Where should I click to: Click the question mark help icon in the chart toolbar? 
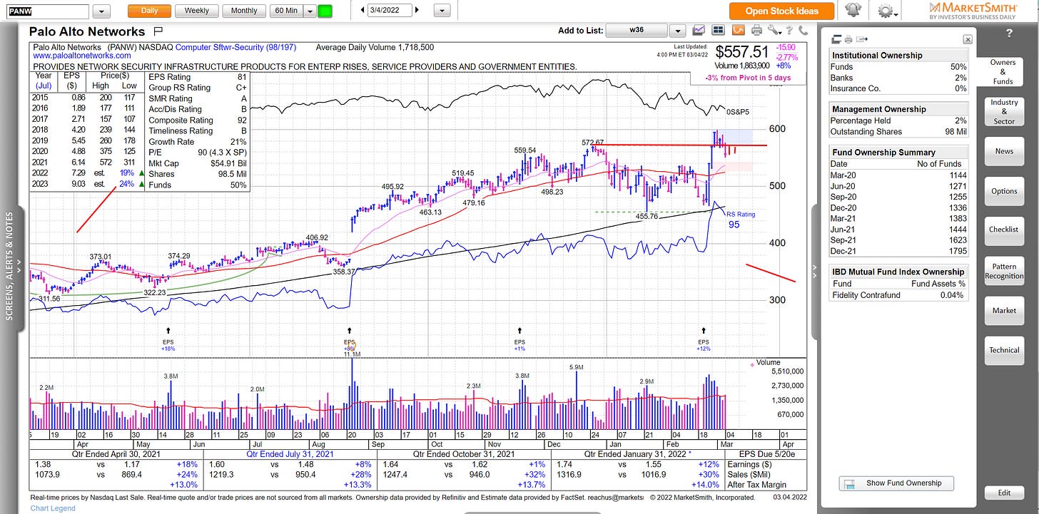(x=790, y=31)
